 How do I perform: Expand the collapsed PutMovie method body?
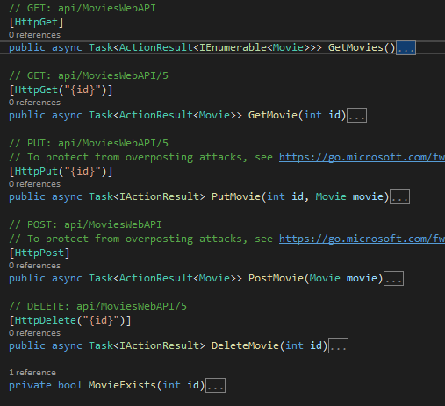(399, 197)
